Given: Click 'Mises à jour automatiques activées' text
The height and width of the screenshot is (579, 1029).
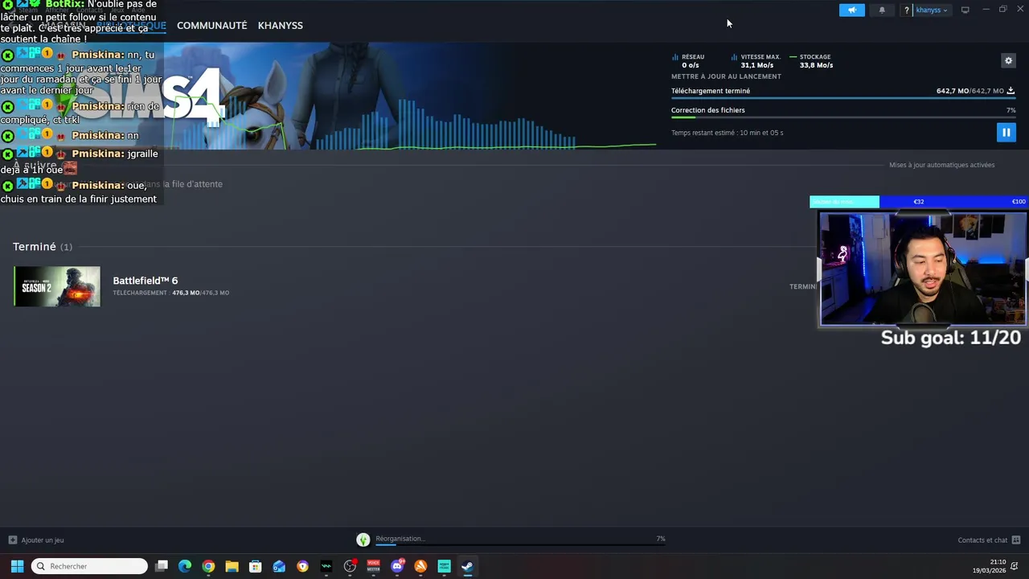Looking at the screenshot, I should coord(941,165).
